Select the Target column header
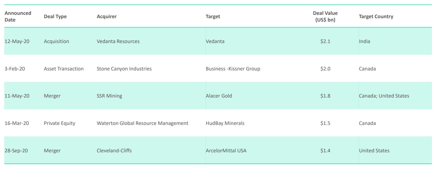The height and width of the screenshot is (173, 437). [213, 16]
